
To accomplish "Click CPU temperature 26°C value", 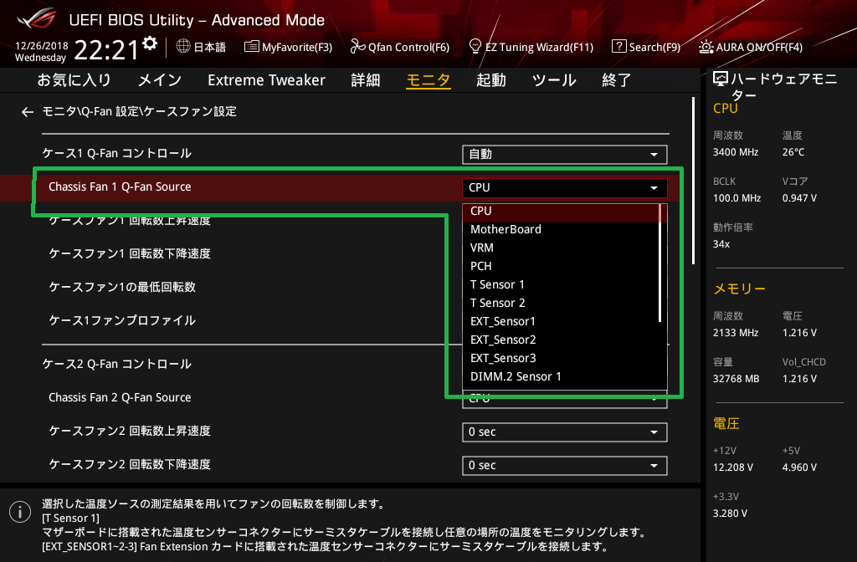I will pyautogui.click(x=793, y=152).
